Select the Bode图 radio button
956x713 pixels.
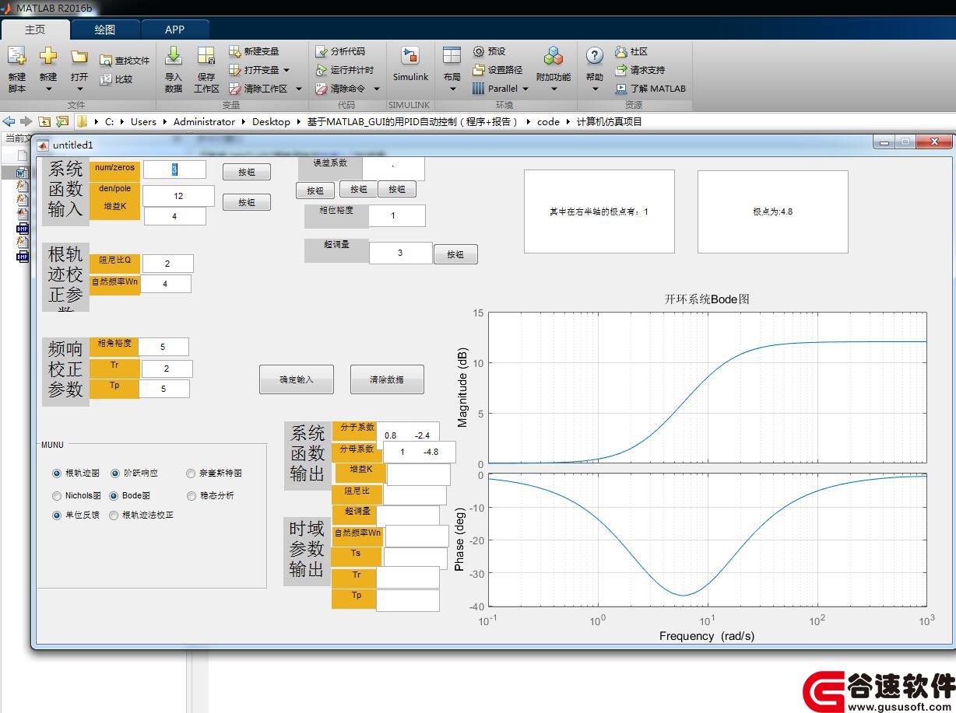coord(114,495)
